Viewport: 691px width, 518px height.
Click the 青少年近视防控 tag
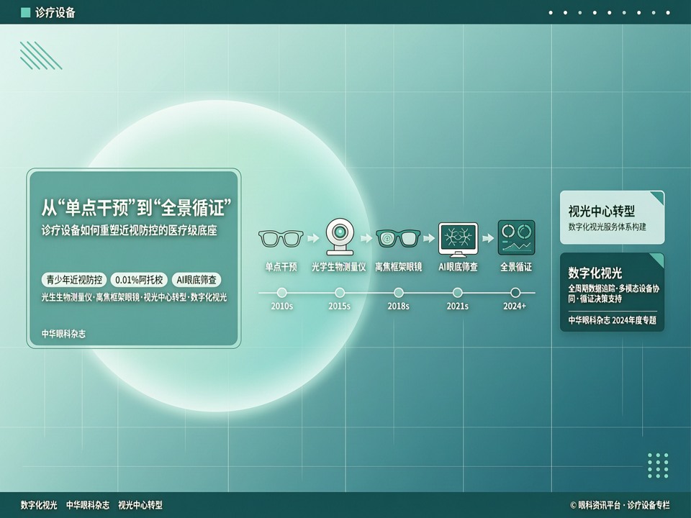click(74, 280)
